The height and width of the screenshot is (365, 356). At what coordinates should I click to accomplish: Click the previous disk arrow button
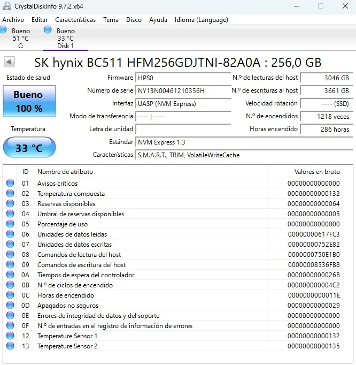click(x=9, y=62)
